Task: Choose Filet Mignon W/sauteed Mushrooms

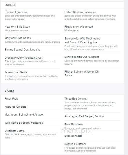Action: pos(78,28)
